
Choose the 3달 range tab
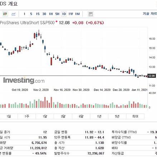tap(63, 116)
